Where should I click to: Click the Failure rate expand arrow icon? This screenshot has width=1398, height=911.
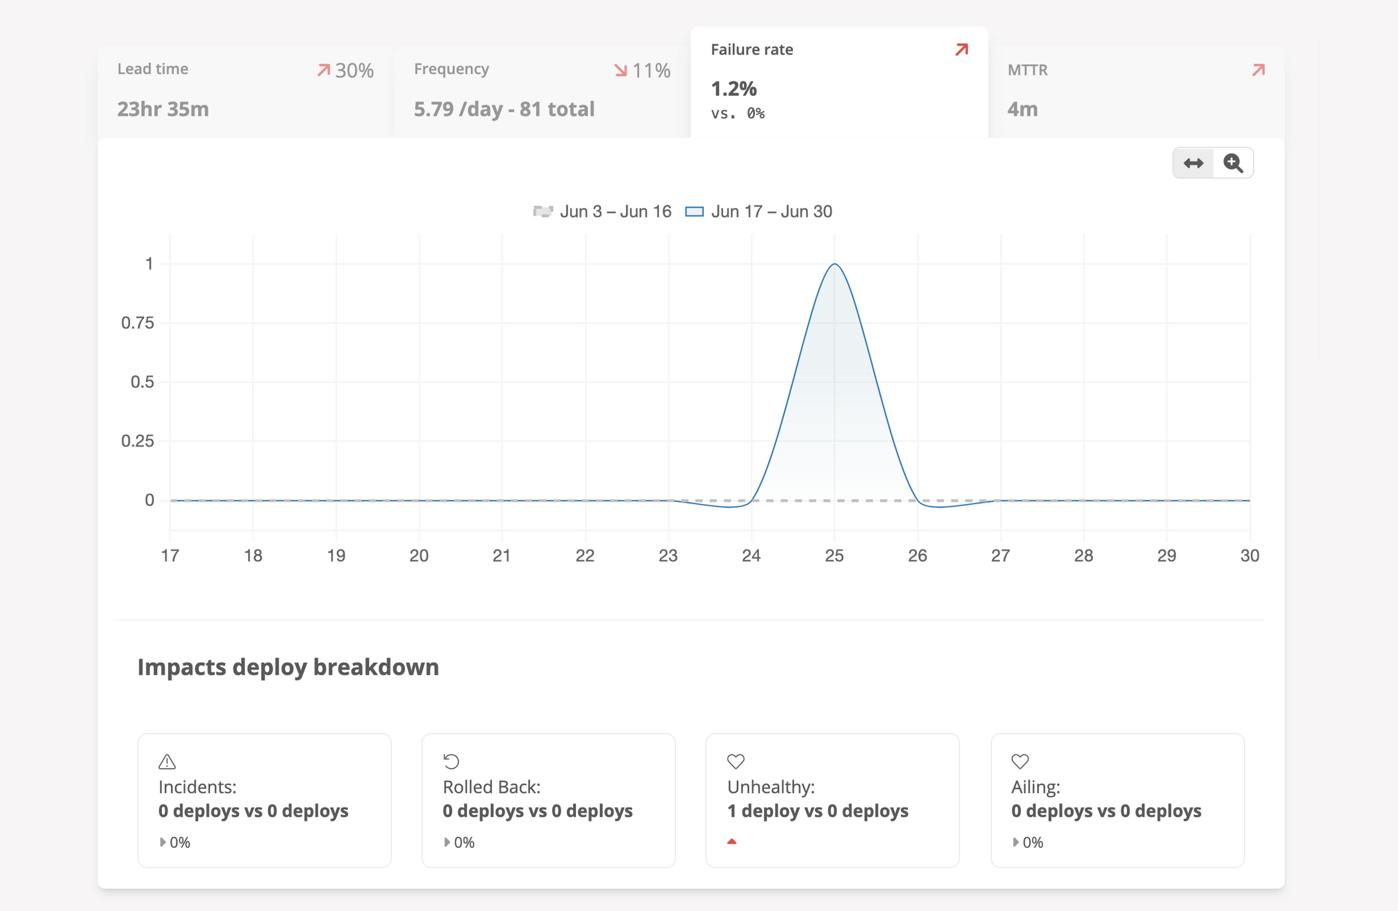click(961, 50)
